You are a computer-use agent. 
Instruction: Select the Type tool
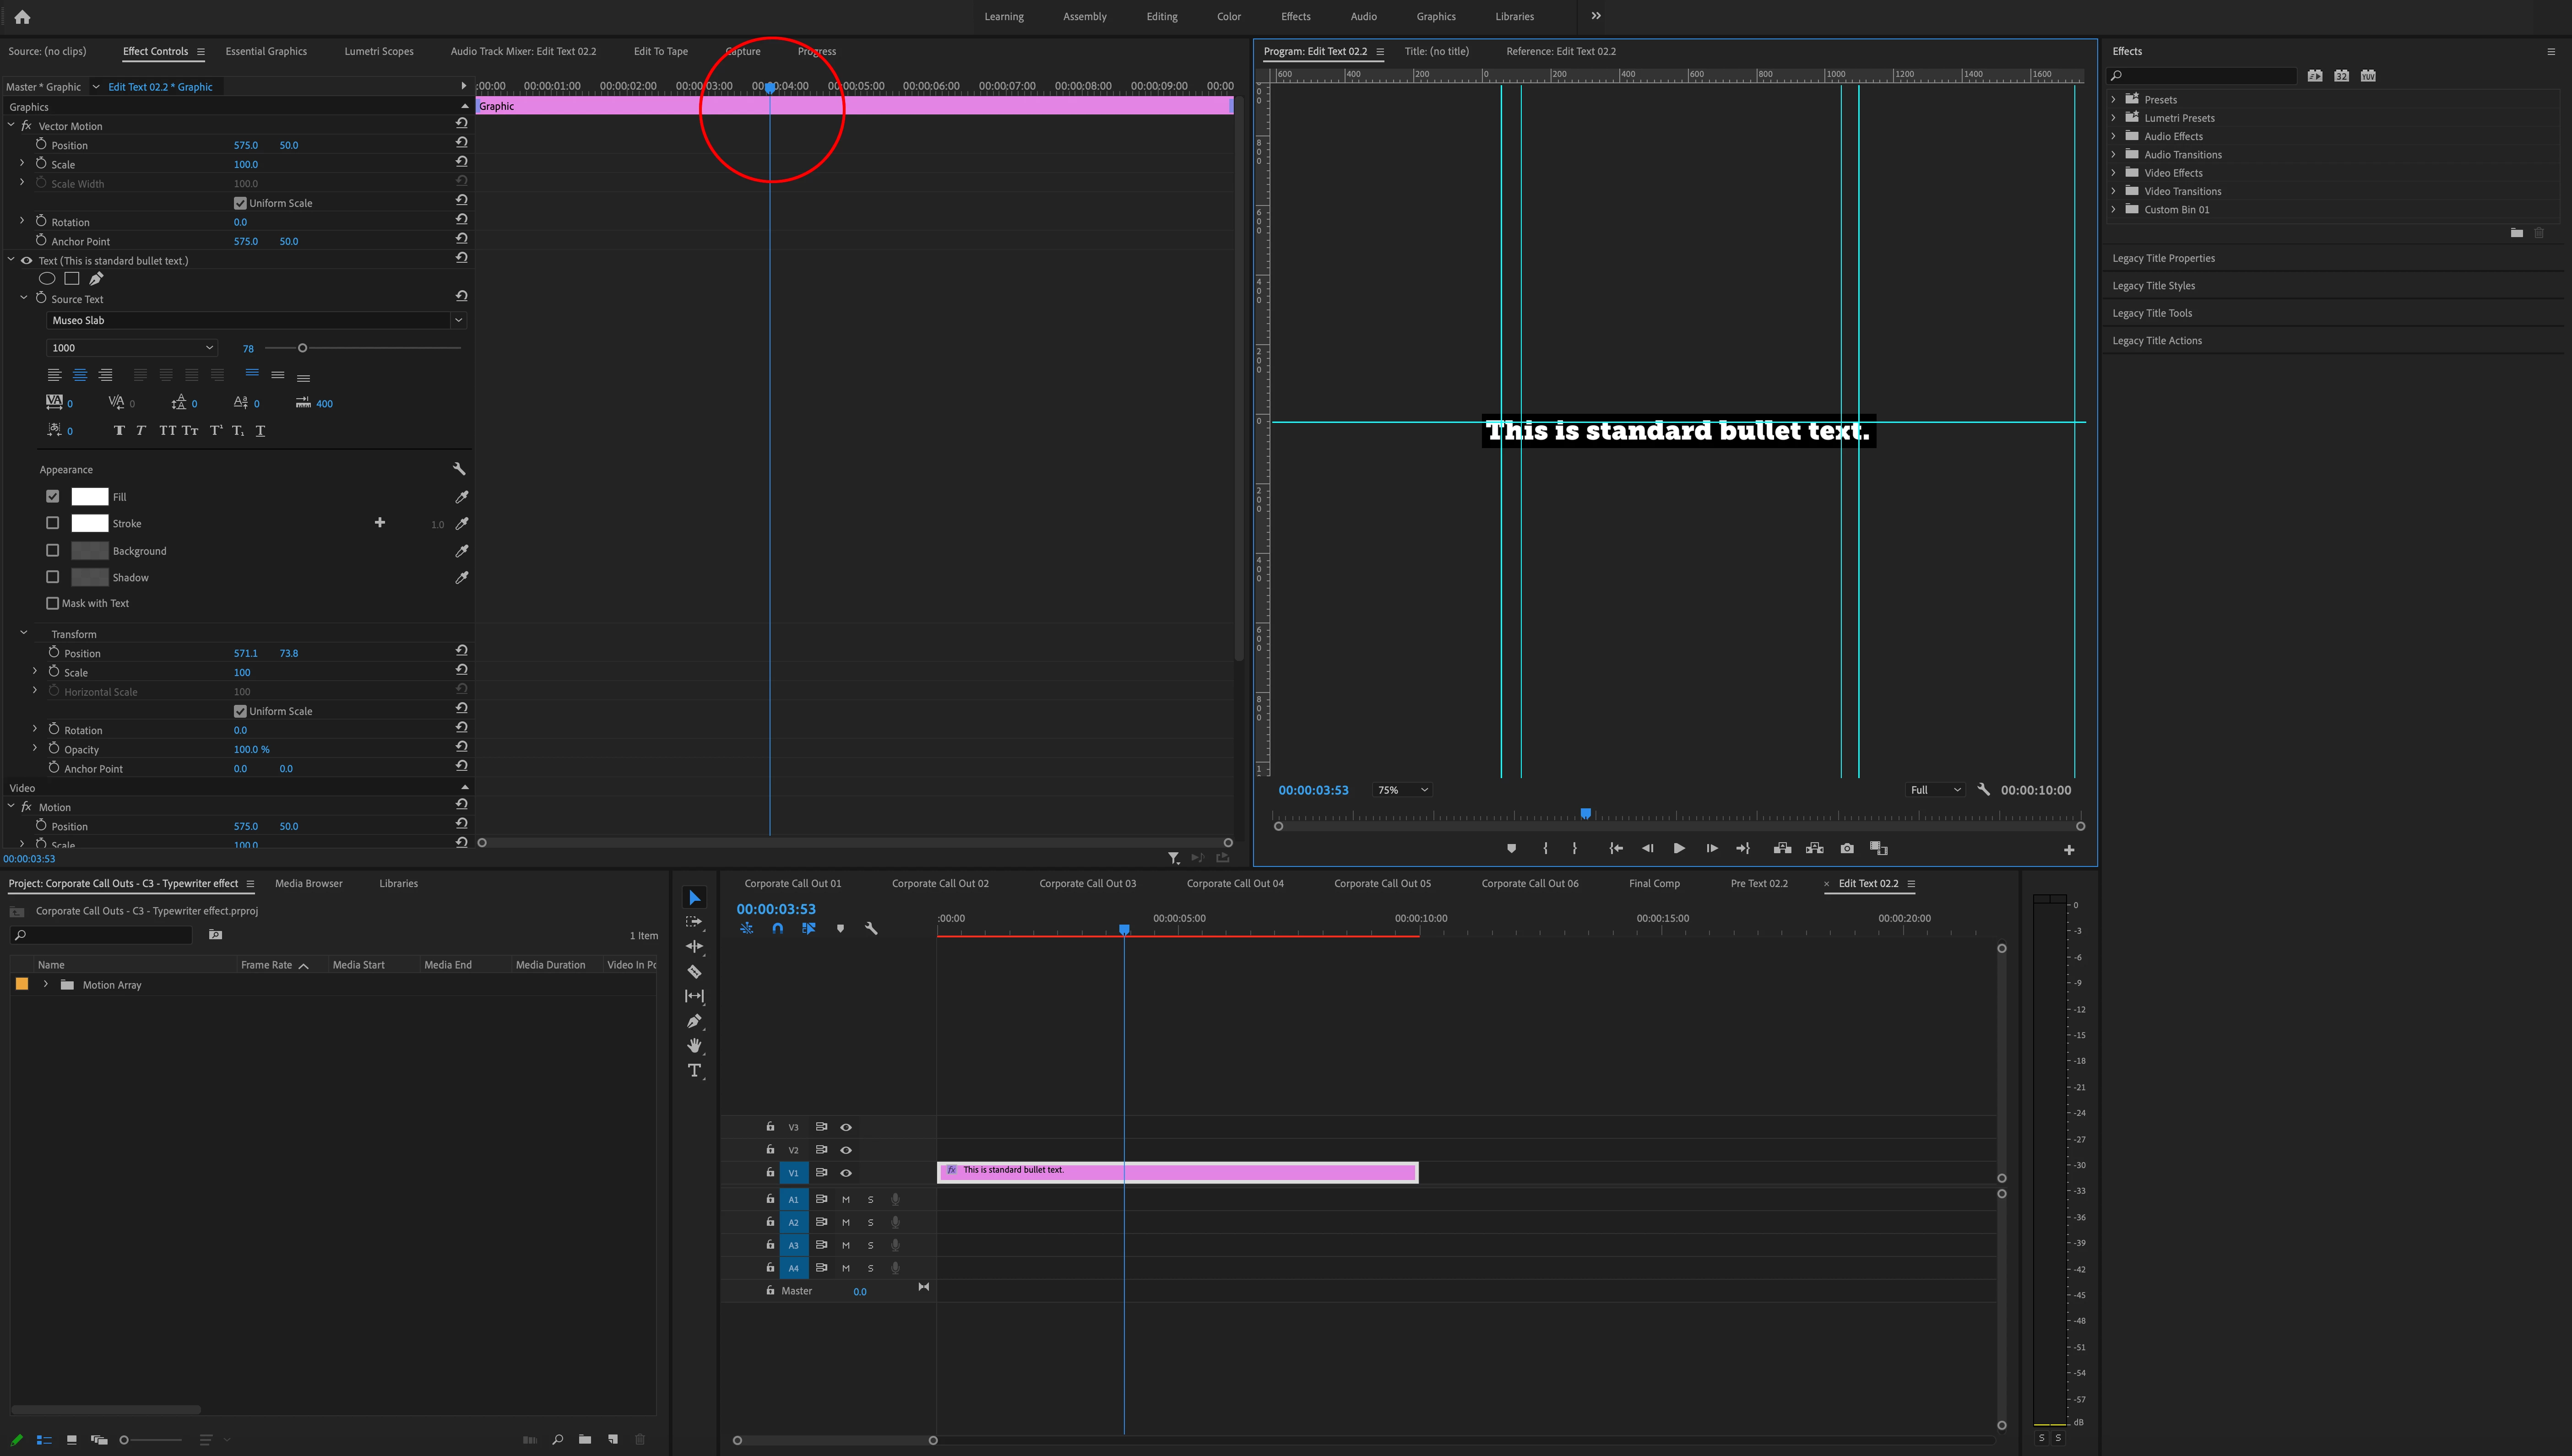tap(694, 1070)
